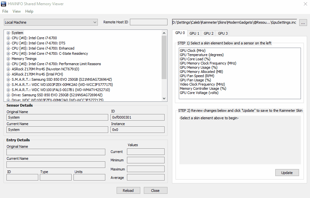Viewport: 310px width, 198px height.
Task: Click the Update button
Action: click(x=287, y=173)
